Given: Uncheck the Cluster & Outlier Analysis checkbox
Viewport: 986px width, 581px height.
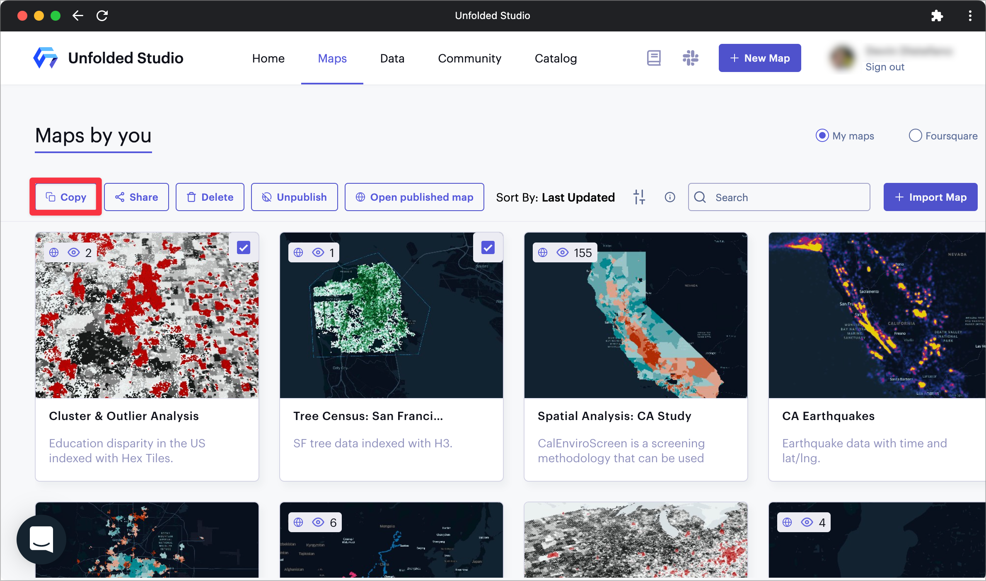Looking at the screenshot, I should click(x=243, y=247).
